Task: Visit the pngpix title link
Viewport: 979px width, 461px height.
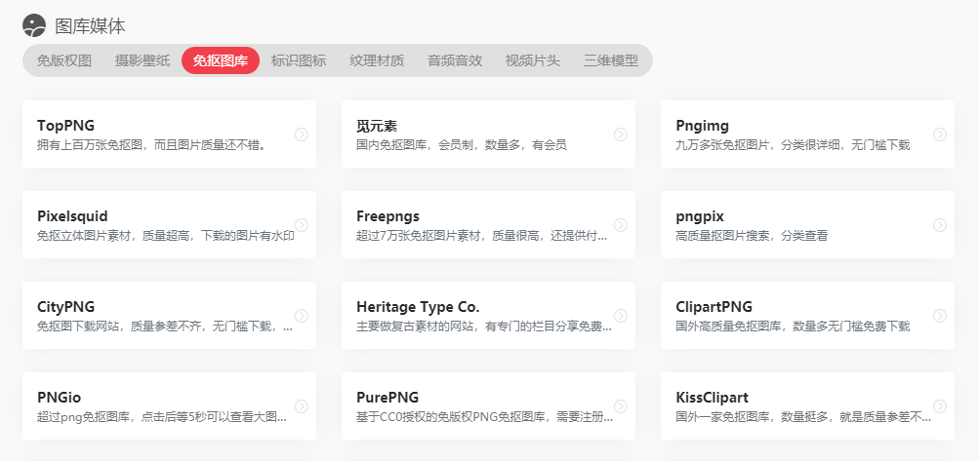Action: click(x=699, y=217)
